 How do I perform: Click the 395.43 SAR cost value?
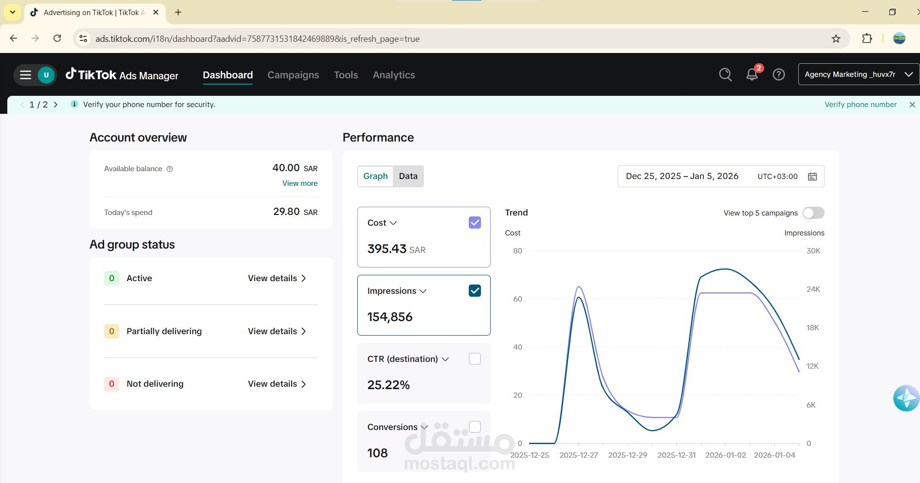point(396,249)
